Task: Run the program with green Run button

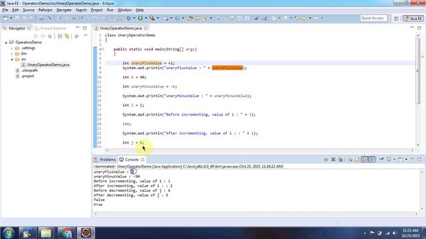Action: click(140, 18)
